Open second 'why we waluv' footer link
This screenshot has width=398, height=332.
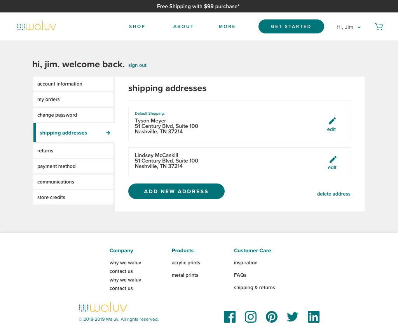(126, 280)
